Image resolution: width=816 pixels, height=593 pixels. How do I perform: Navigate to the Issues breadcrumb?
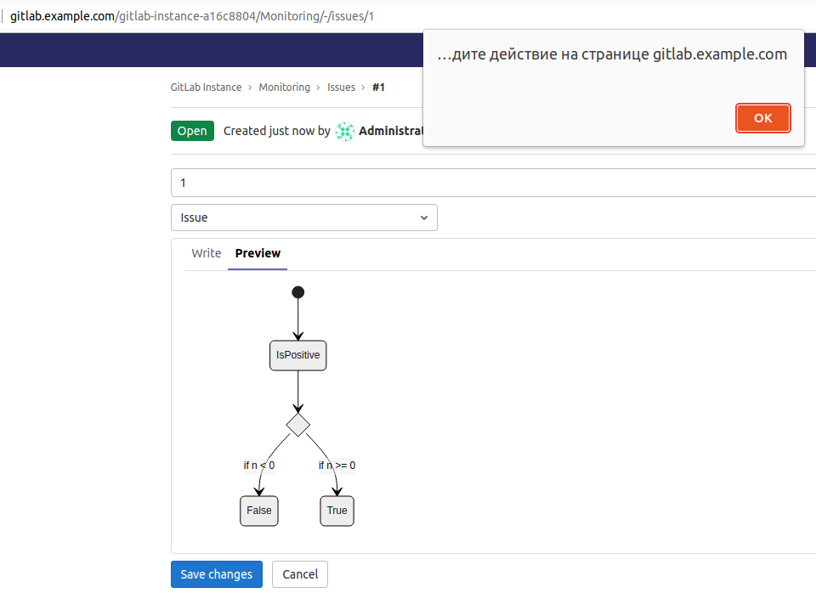click(341, 88)
